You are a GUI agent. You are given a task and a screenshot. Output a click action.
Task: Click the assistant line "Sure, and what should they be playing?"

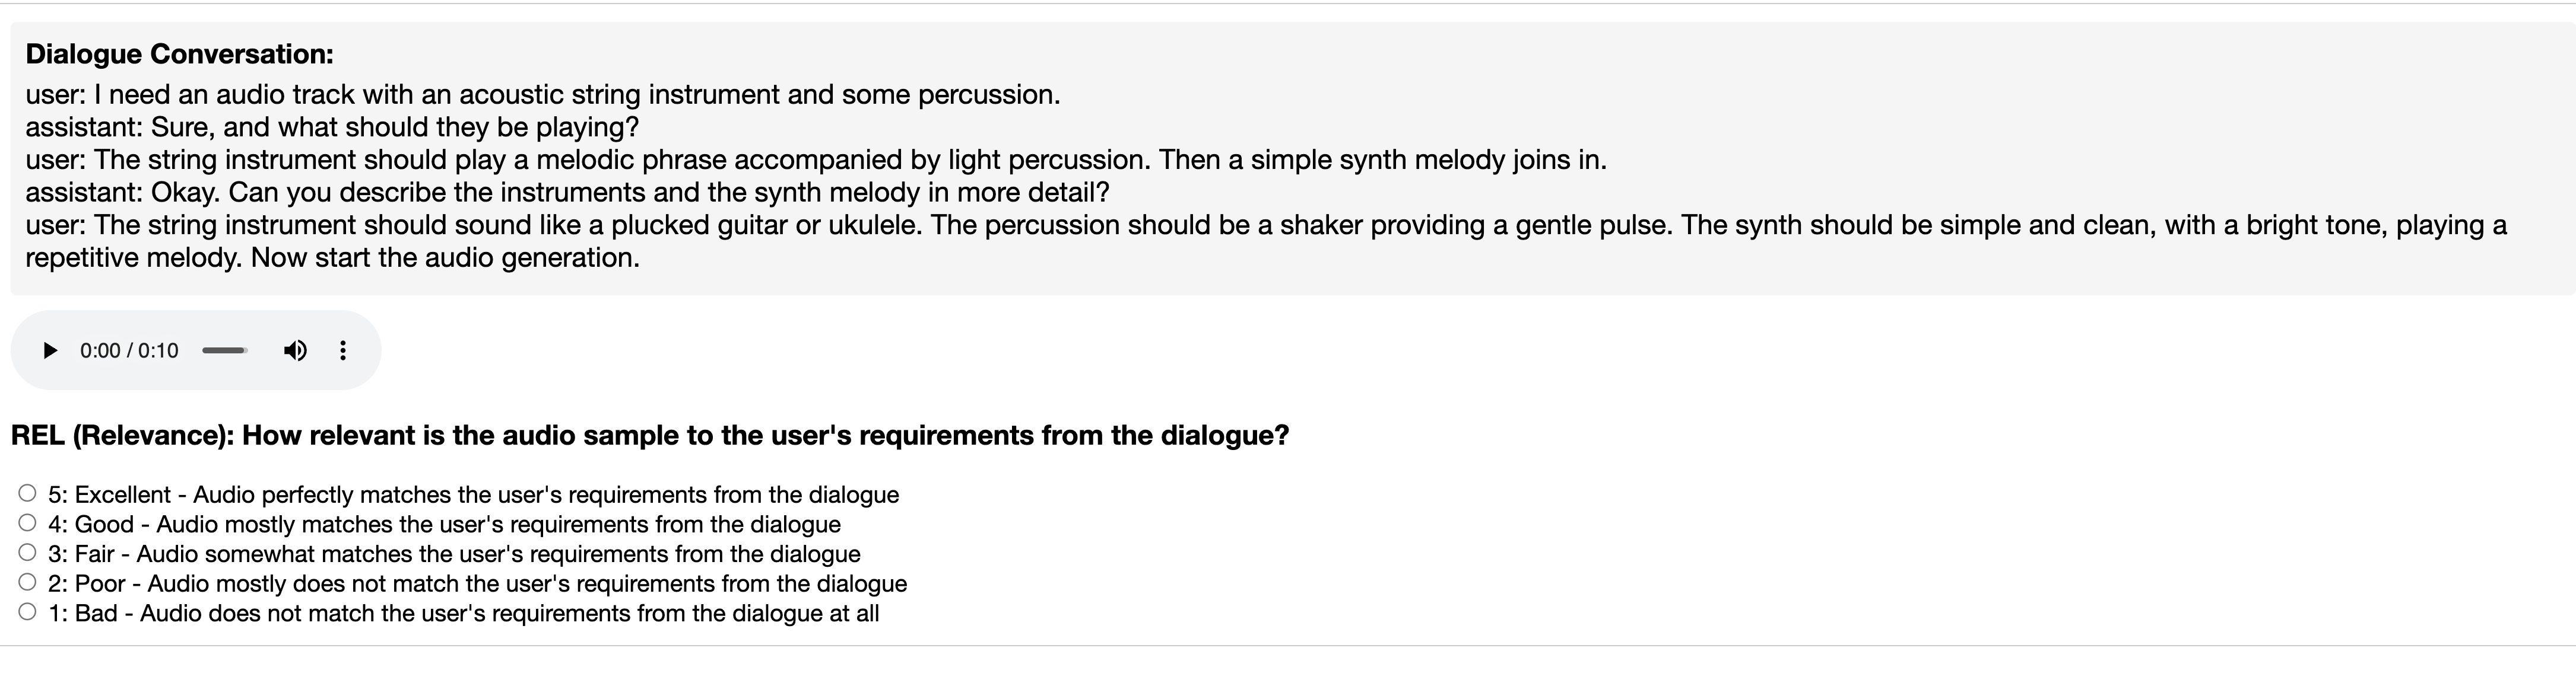332,128
